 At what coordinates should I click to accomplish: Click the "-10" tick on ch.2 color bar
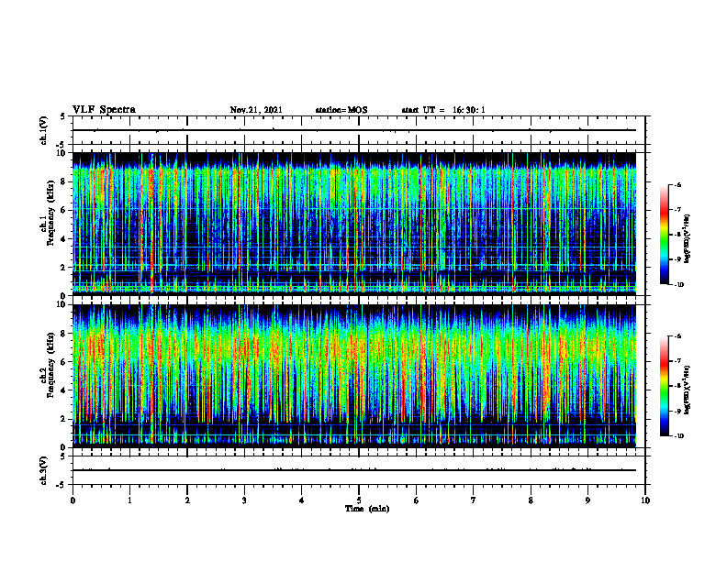pyautogui.click(x=679, y=436)
